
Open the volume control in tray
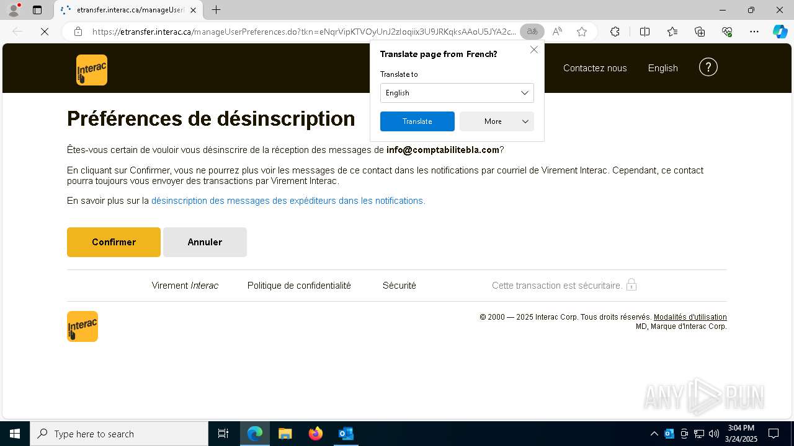click(x=714, y=434)
